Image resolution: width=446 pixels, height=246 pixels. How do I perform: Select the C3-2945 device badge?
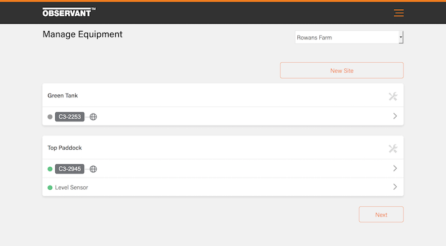point(69,169)
